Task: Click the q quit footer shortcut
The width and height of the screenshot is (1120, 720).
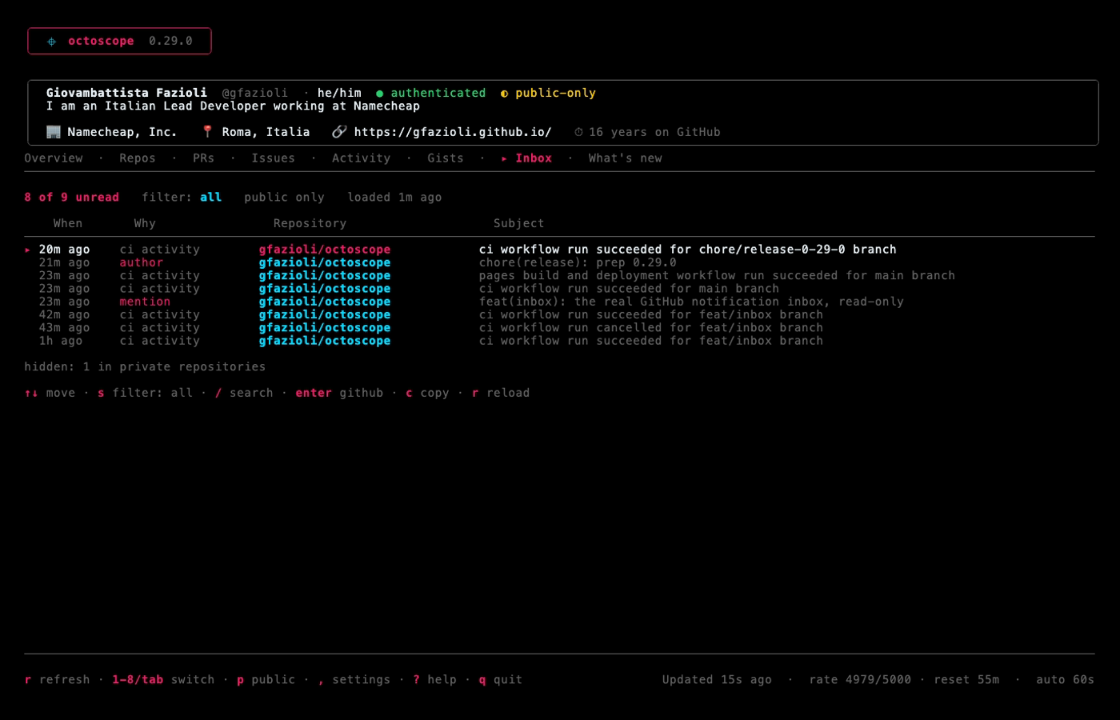Action: 501,680
